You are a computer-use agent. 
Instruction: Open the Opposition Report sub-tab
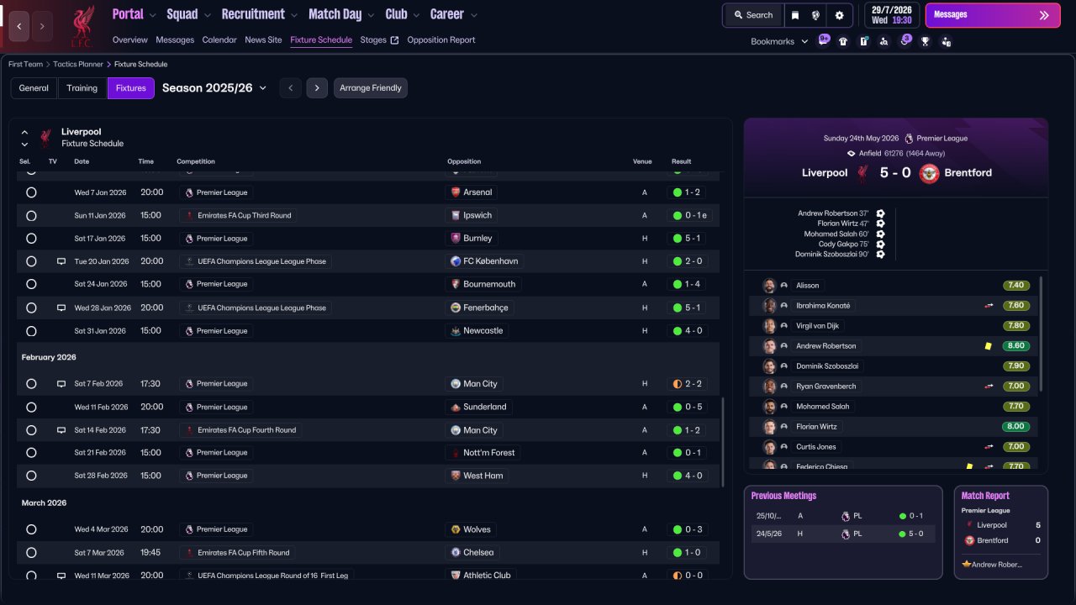pos(441,40)
